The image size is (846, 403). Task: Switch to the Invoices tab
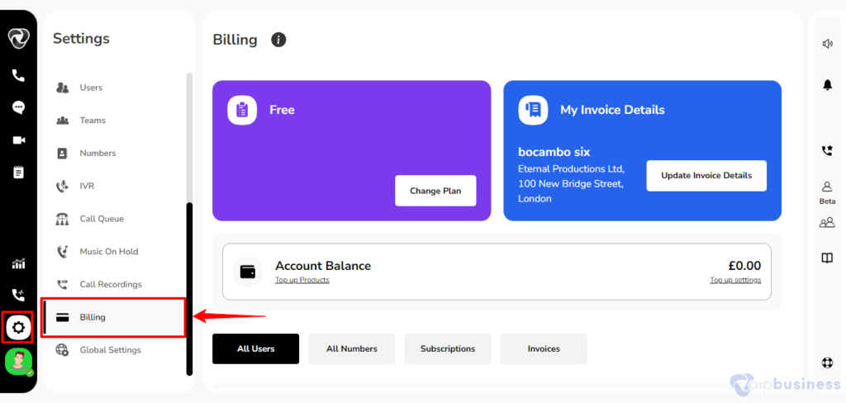pos(544,349)
